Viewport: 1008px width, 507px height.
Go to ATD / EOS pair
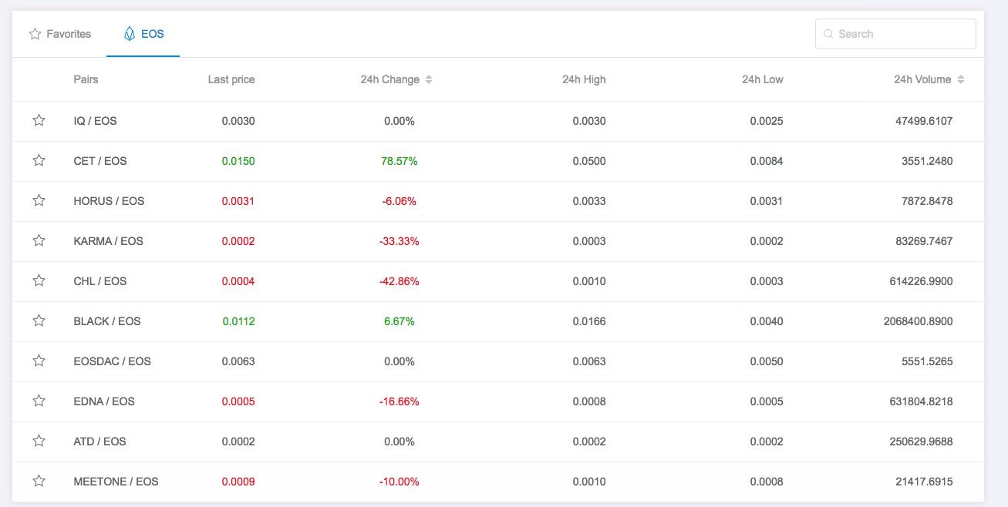100,442
